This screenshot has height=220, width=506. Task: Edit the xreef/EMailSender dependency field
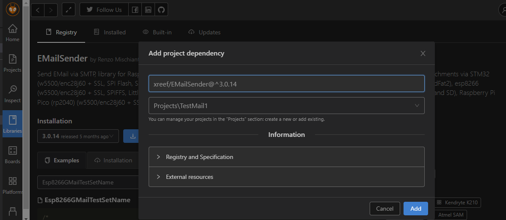tap(287, 84)
